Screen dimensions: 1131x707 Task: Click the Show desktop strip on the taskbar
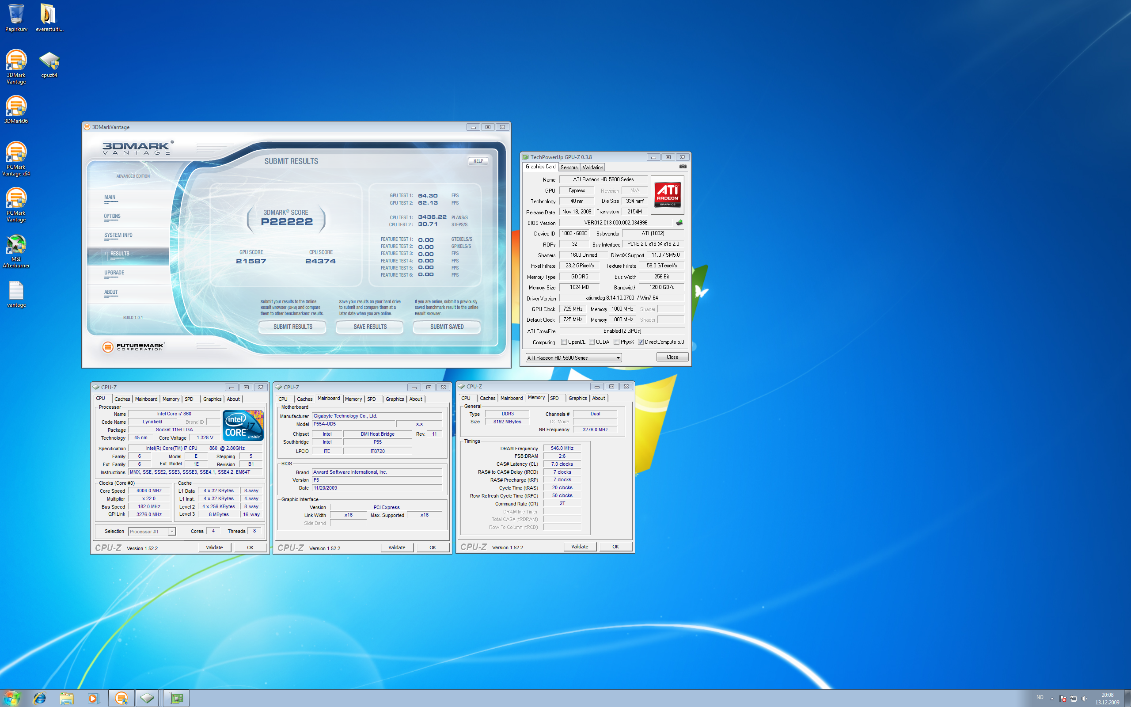(x=1128, y=698)
